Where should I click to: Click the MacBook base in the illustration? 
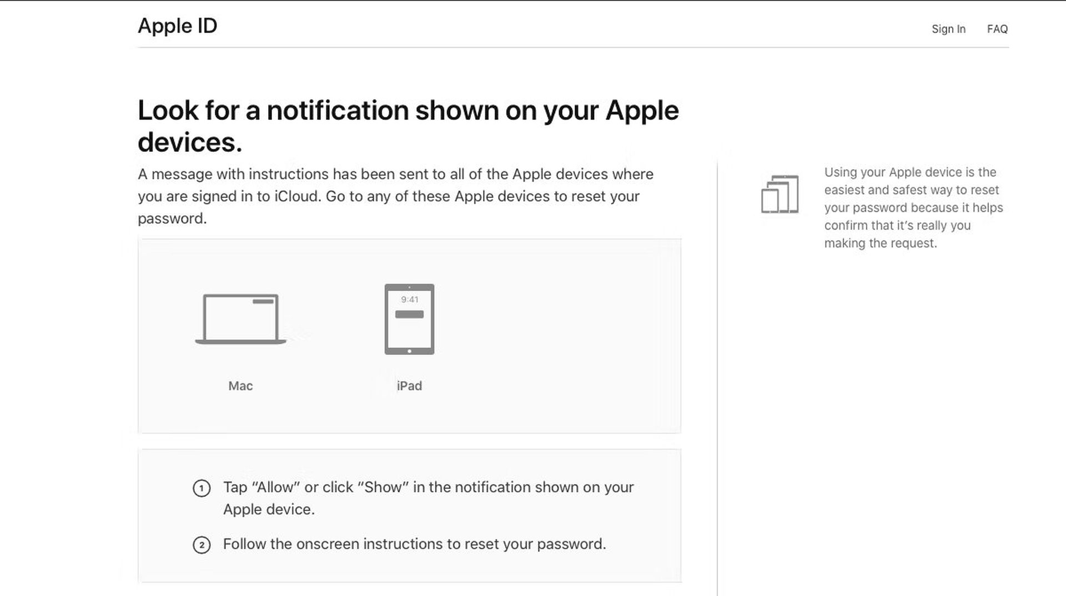(240, 342)
